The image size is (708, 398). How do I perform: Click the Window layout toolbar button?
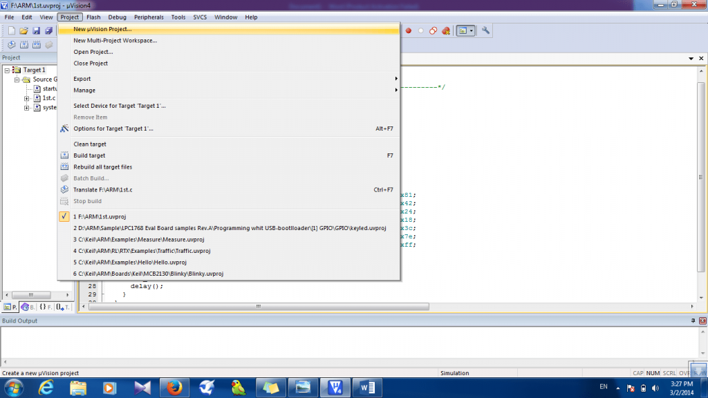(x=463, y=30)
